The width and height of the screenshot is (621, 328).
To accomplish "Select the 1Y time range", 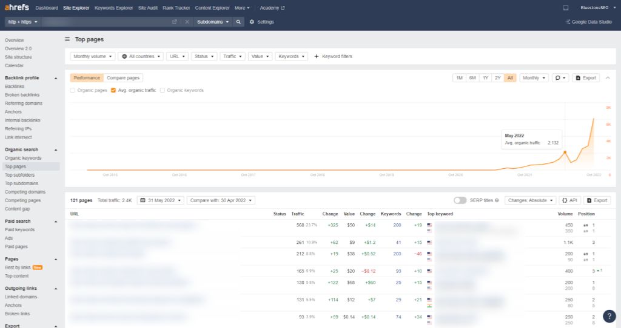I will pos(485,78).
